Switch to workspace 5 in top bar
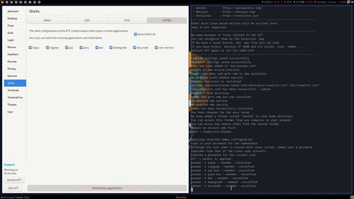This screenshot has width=354, height=199. click(x=21, y=2)
